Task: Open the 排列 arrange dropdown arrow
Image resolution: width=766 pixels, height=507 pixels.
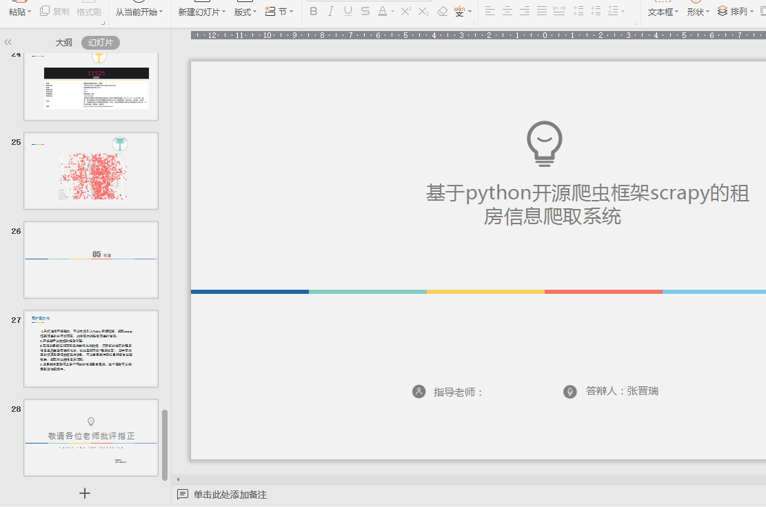Action: [752, 12]
